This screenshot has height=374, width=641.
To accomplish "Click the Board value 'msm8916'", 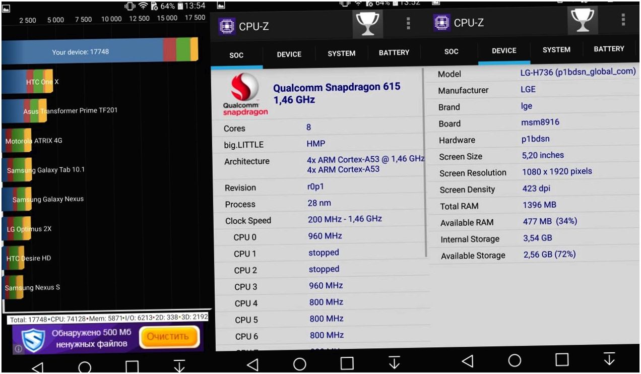I will pos(540,122).
